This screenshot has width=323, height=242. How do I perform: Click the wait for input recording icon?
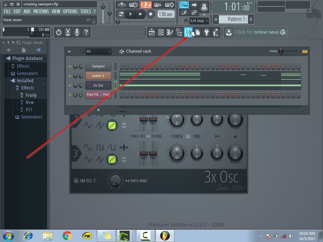point(133,5)
